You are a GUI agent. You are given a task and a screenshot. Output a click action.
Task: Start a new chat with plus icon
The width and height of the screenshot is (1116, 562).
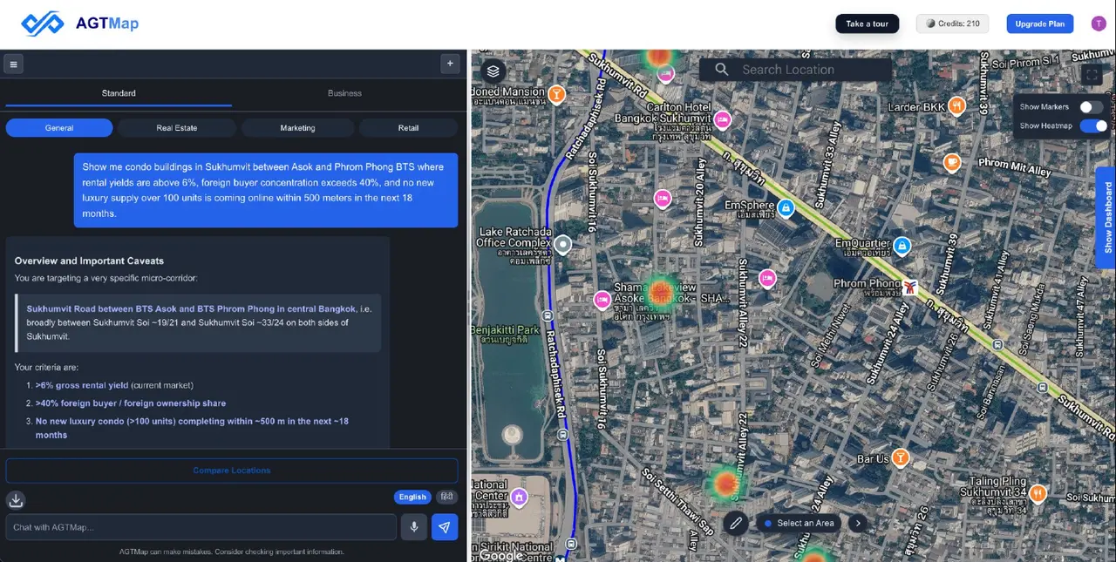450,64
